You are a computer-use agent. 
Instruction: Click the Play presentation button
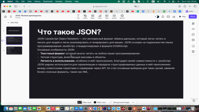(183, 16)
